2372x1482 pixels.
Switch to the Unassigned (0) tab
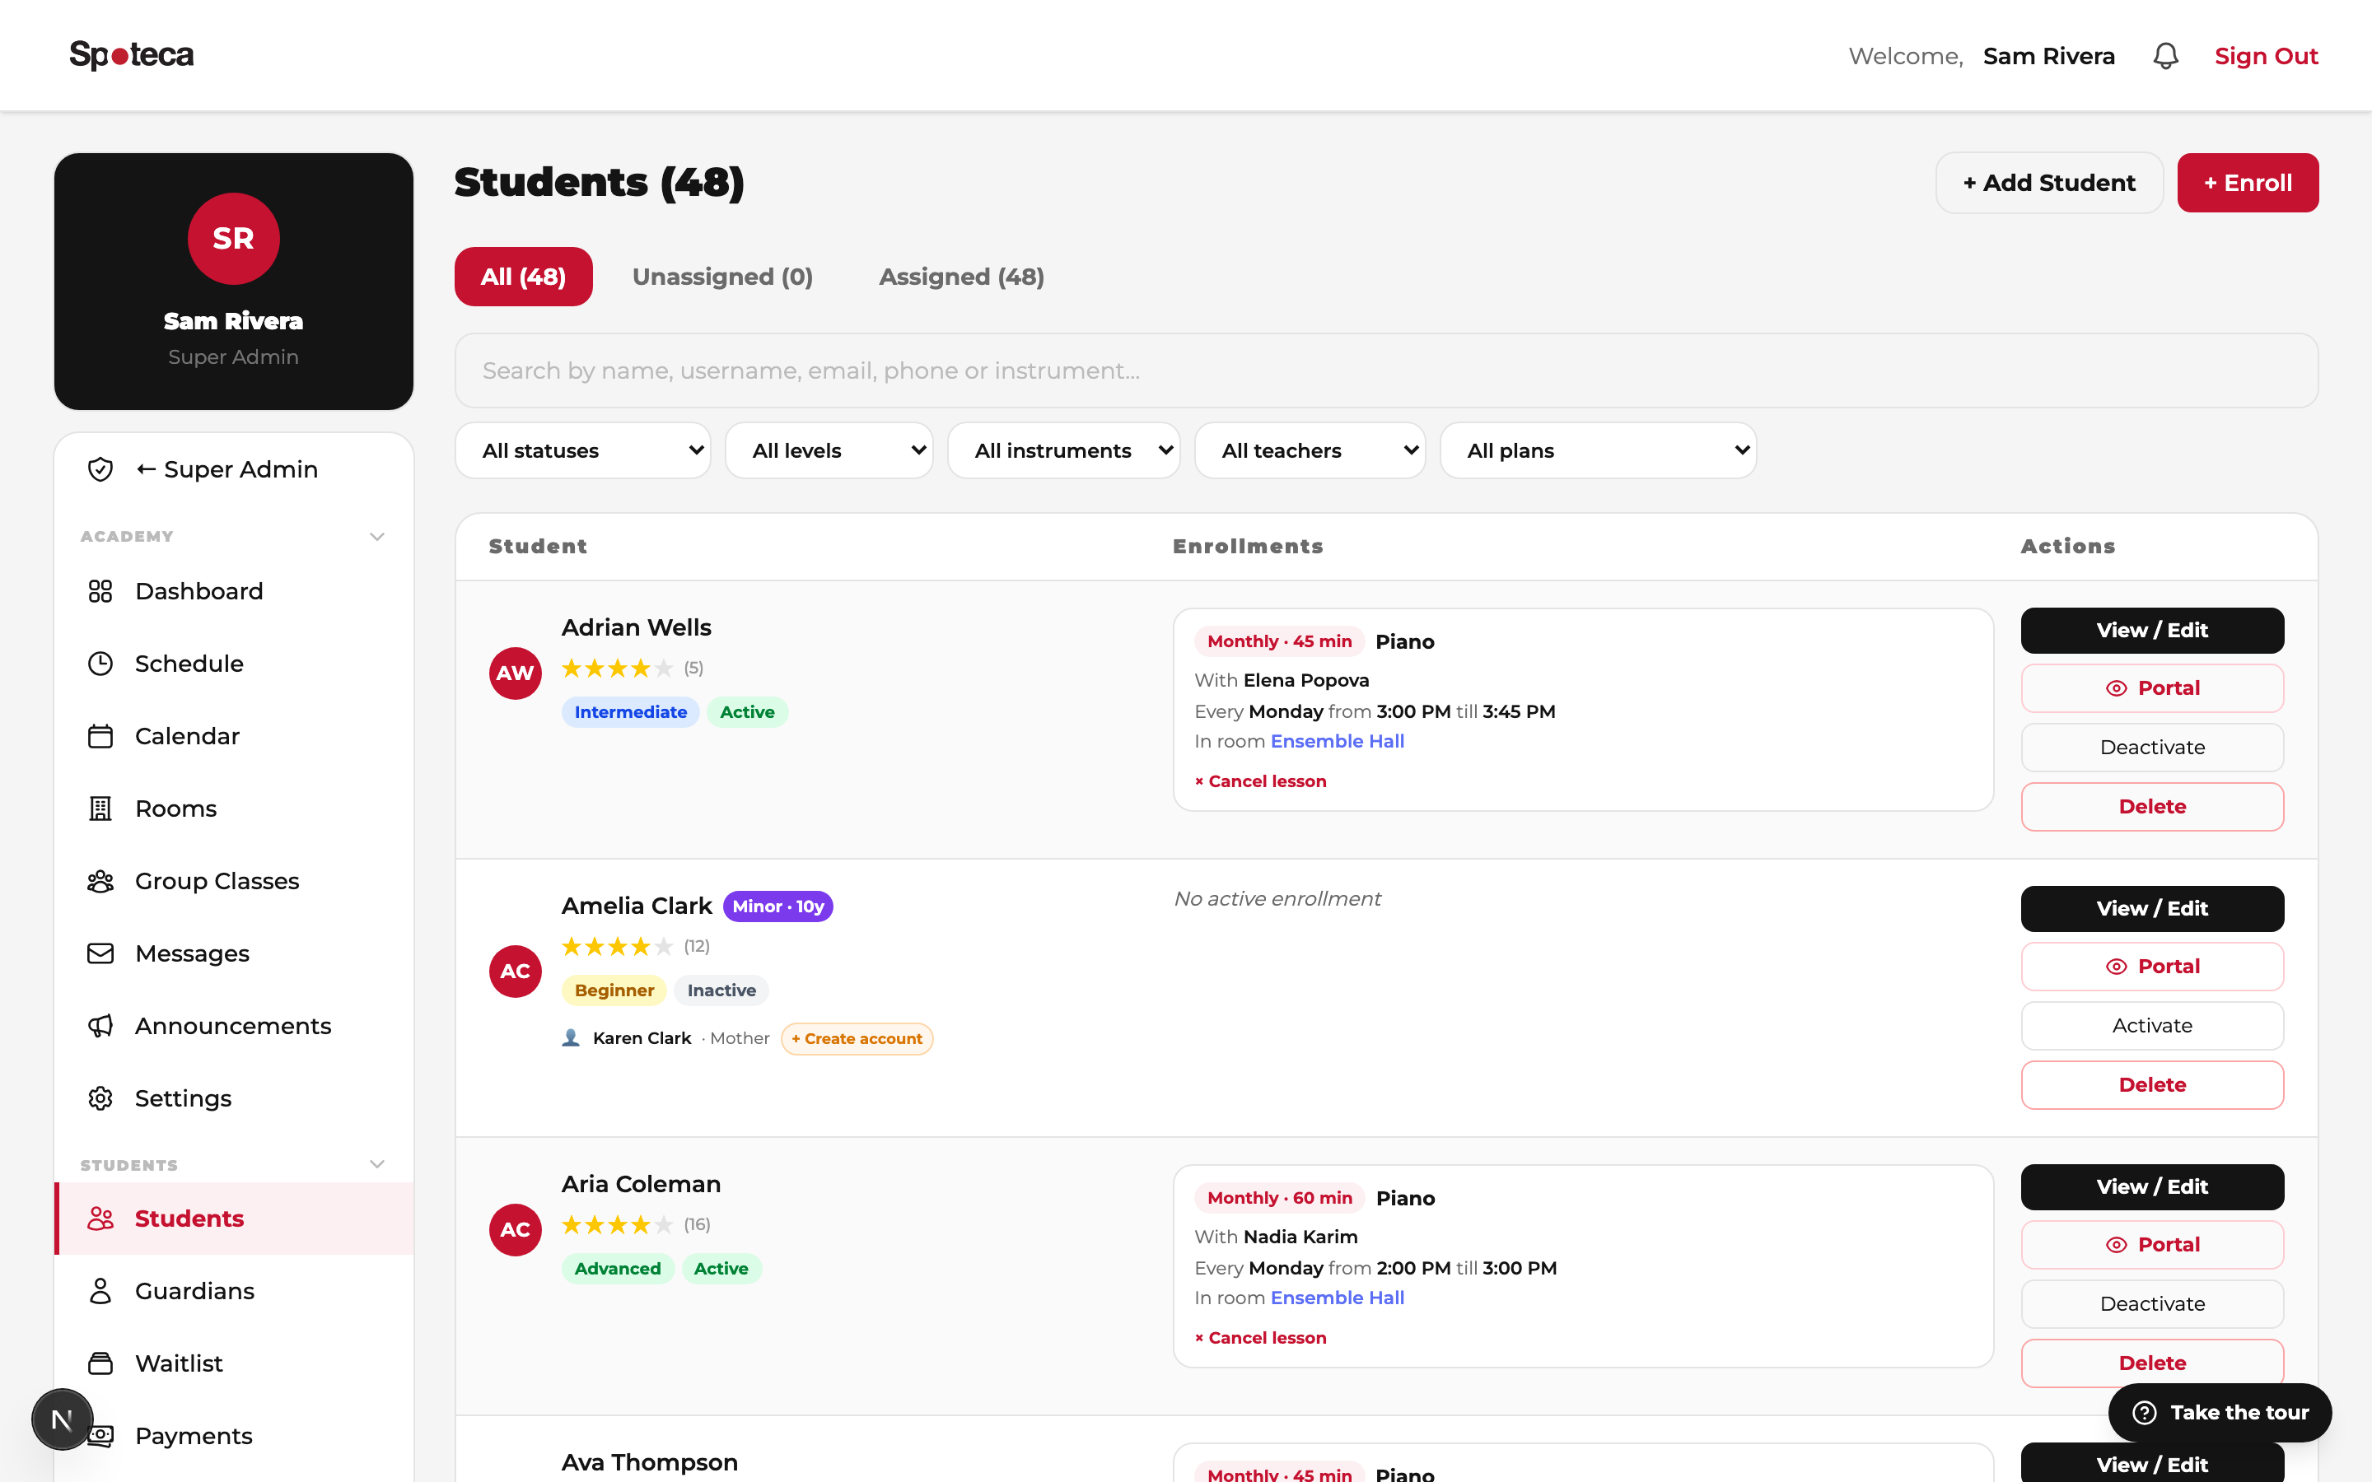click(722, 277)
